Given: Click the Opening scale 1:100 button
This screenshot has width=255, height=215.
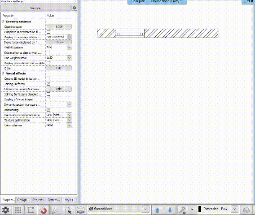Looking at the screenshot, I should [x=59, y=26].
